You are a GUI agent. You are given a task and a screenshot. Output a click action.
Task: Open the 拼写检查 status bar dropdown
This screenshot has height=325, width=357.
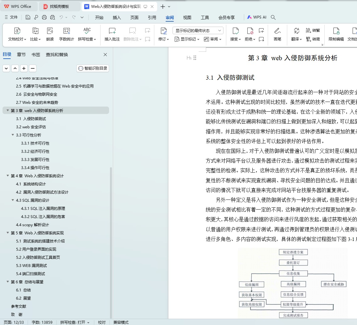click(x=88, y=322)
